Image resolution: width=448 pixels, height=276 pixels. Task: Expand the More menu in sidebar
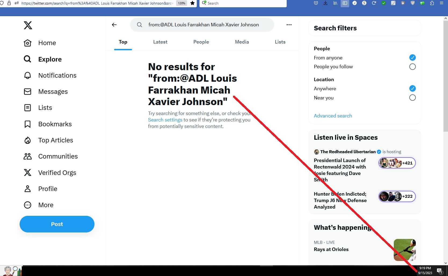click(x=46, y=205)
